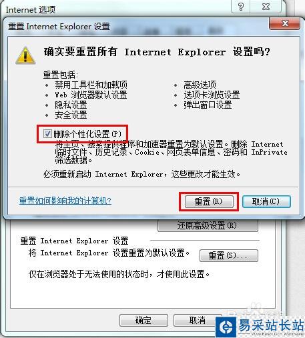
Task: Click the yellow warning triangle icon
Action: 25,55
